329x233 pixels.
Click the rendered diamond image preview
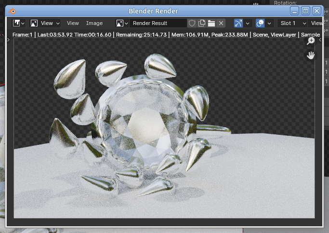(164, 128)
